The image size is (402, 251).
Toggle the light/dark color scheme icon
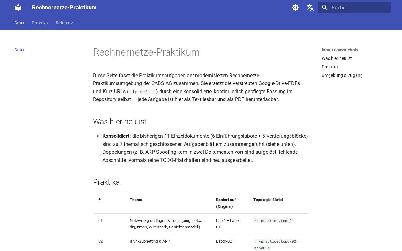295,8
